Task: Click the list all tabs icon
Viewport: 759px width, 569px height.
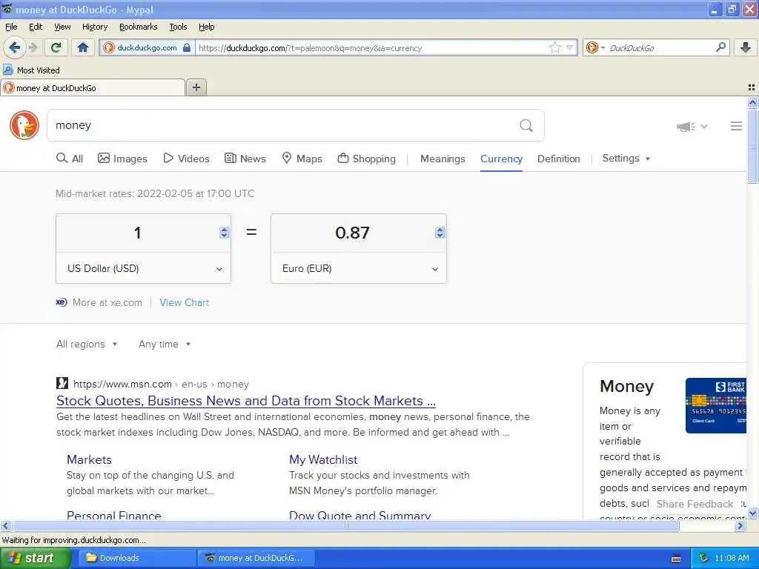Action: pos(752,87)
